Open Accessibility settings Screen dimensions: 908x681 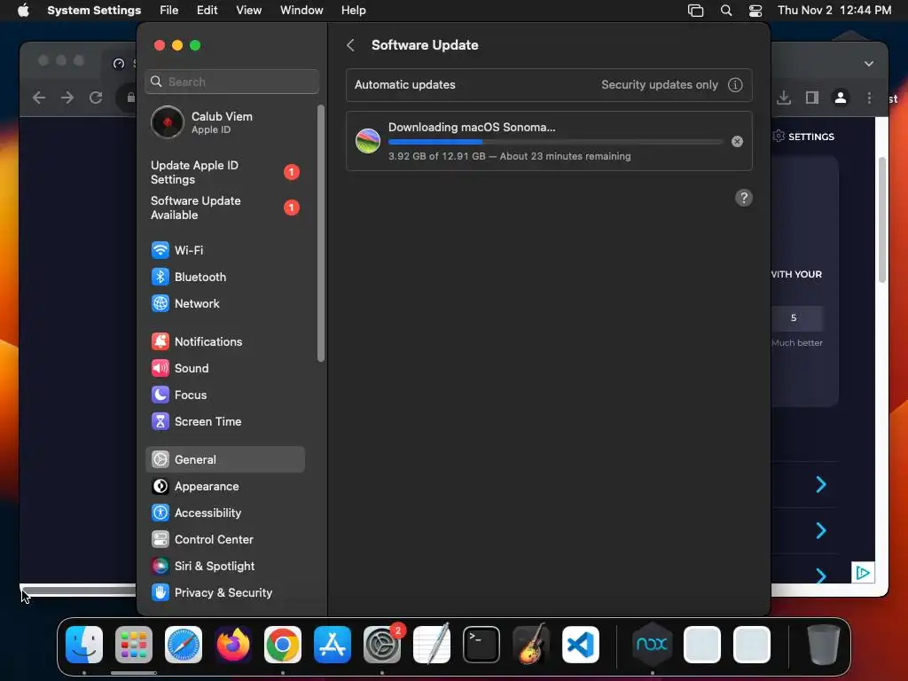click(x=224, y=513)
